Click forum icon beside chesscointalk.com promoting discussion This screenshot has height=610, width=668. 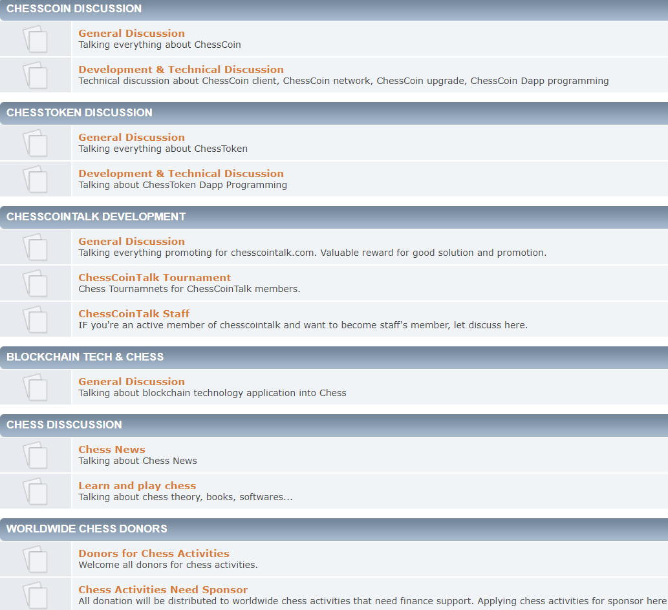pos(35,247)
